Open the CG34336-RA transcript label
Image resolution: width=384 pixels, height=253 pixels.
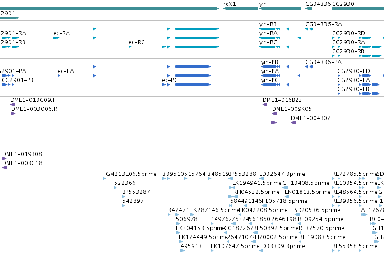[324, 24]
